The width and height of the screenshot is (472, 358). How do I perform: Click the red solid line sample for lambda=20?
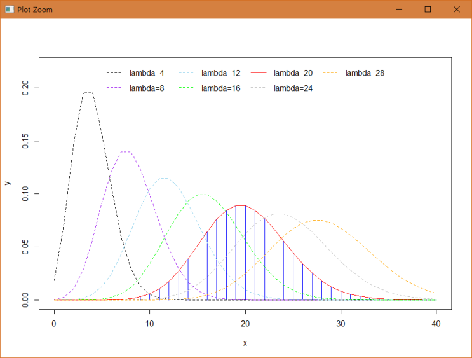coord(259,73)
